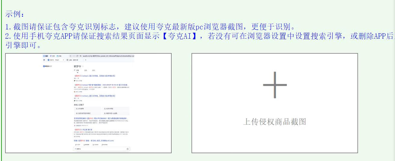Click the new tab plus in example

pyautogui.click(x=86, y=60)
